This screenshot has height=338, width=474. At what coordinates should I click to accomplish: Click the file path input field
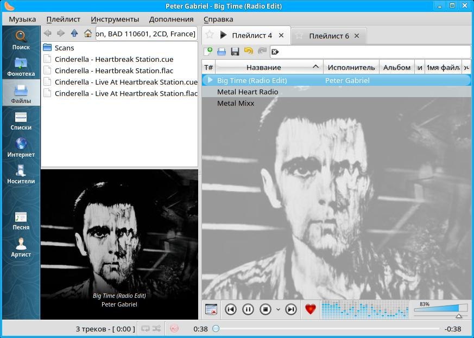click(x=146, y=34)
